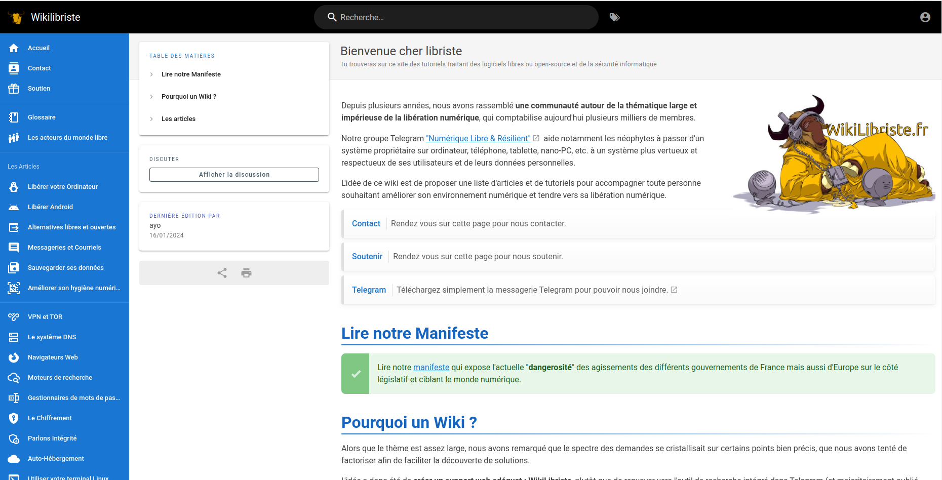This screenshot has width=942, height=480.
Task: Click the Le Chiffrement shield icon
Action: point(14,418)
